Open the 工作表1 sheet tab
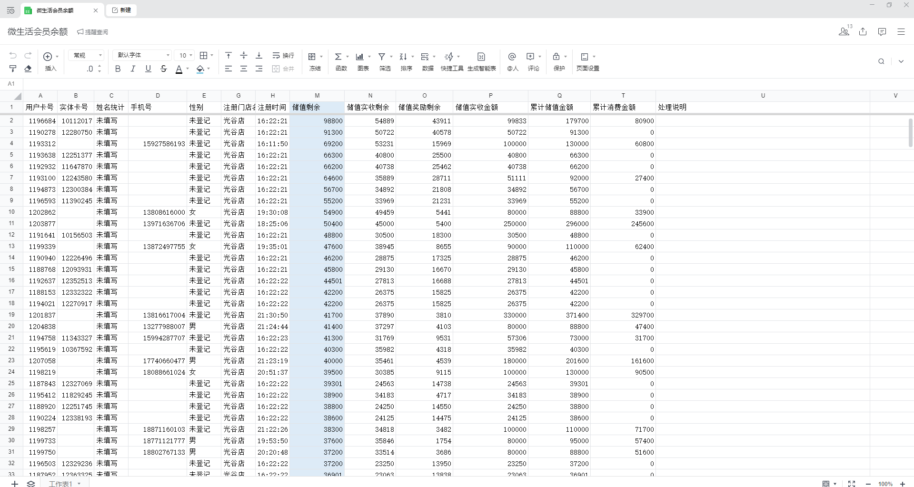 (61, 484)
